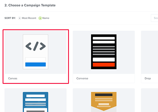158x112 pixels.
Task: Click the Most Recent sort label
Action: [29, 18]
